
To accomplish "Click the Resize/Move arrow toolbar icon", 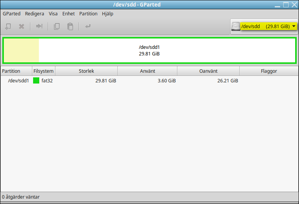I will click(x=39, y=26).
